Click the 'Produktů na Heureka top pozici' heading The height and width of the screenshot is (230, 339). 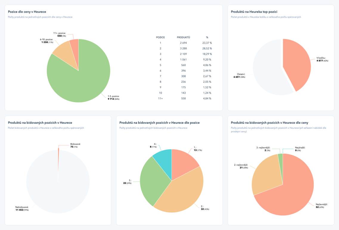254,12
